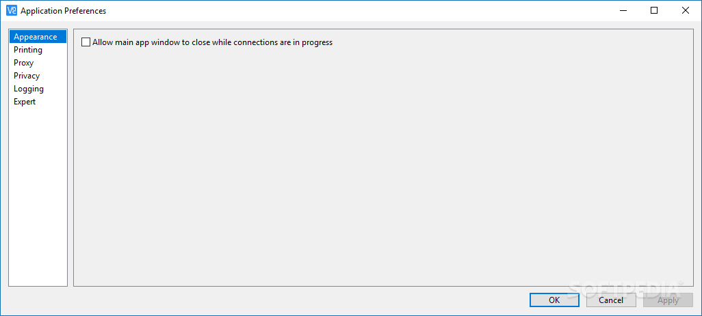Go to the Privacy section

pos(27,76)
